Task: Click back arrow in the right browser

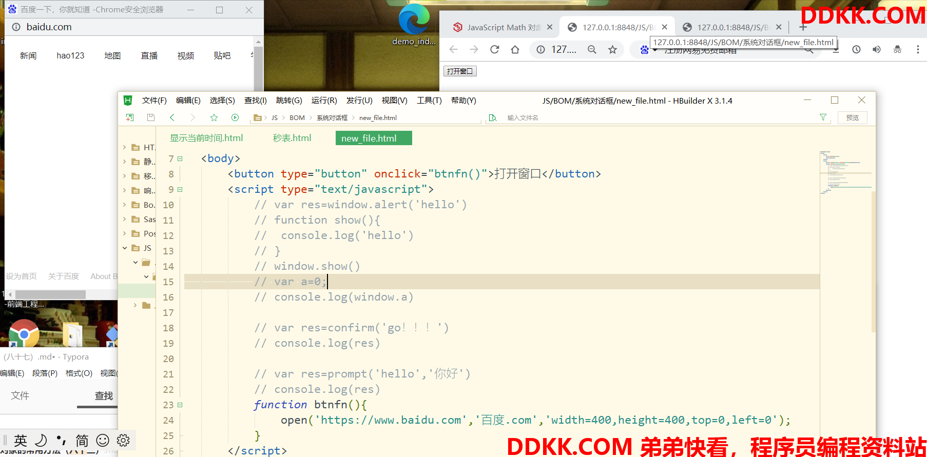Action: click(x=453, y=49)
